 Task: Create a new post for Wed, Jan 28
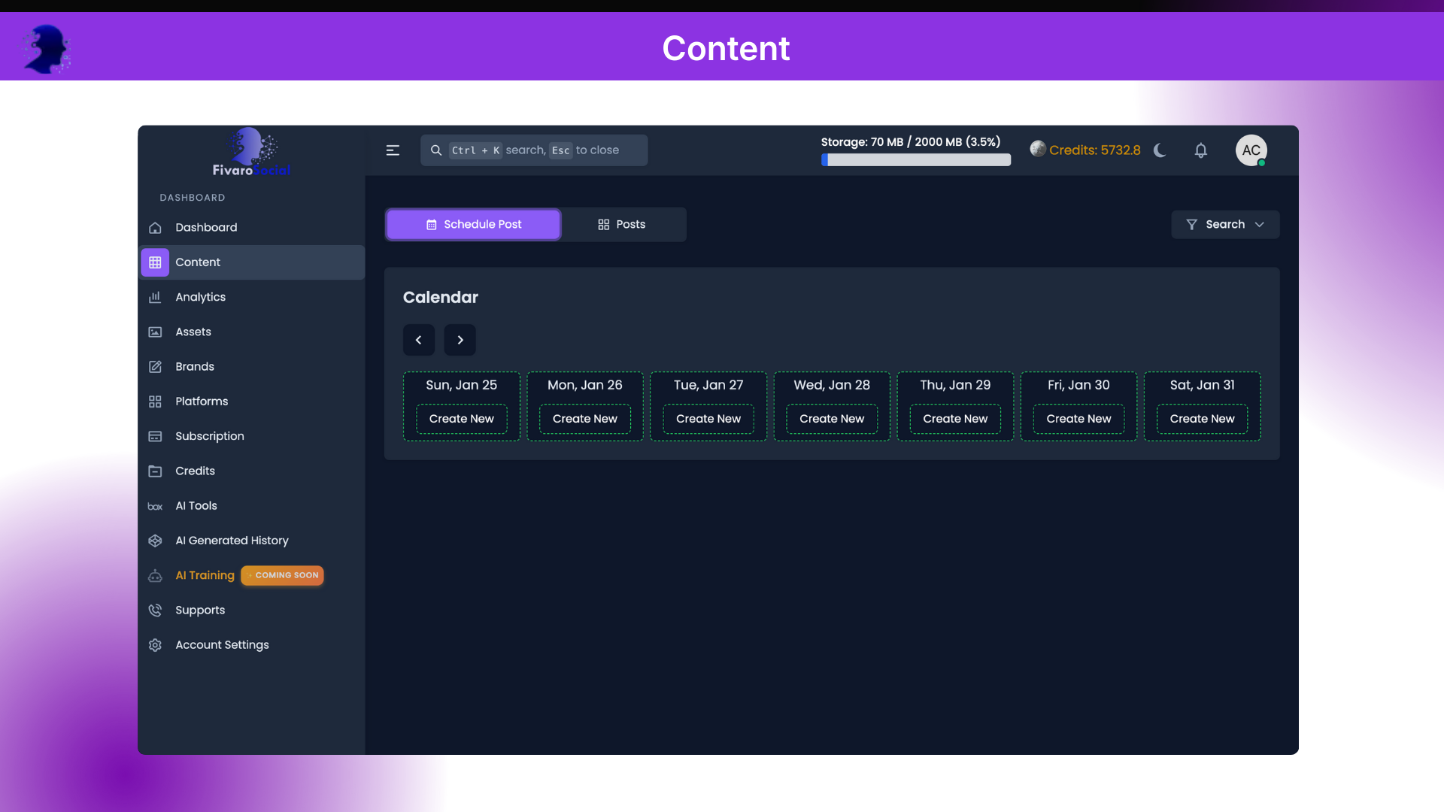click(x=831, y=419)
